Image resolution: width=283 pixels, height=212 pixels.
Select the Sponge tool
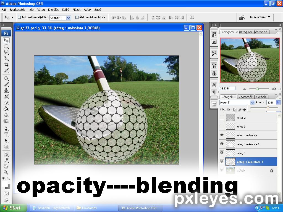pos(6,121)
